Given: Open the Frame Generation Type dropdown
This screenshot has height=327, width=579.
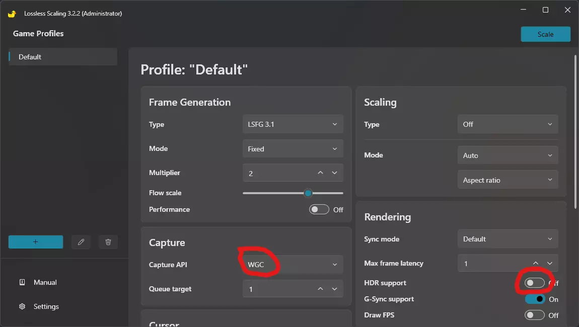Looking at the screenshot, I should (293, 124).
